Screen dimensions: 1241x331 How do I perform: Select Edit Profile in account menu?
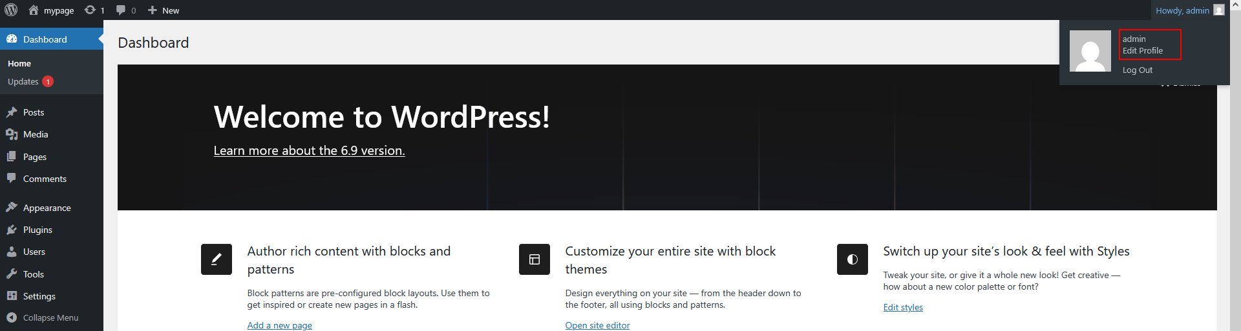(1142, 51)
